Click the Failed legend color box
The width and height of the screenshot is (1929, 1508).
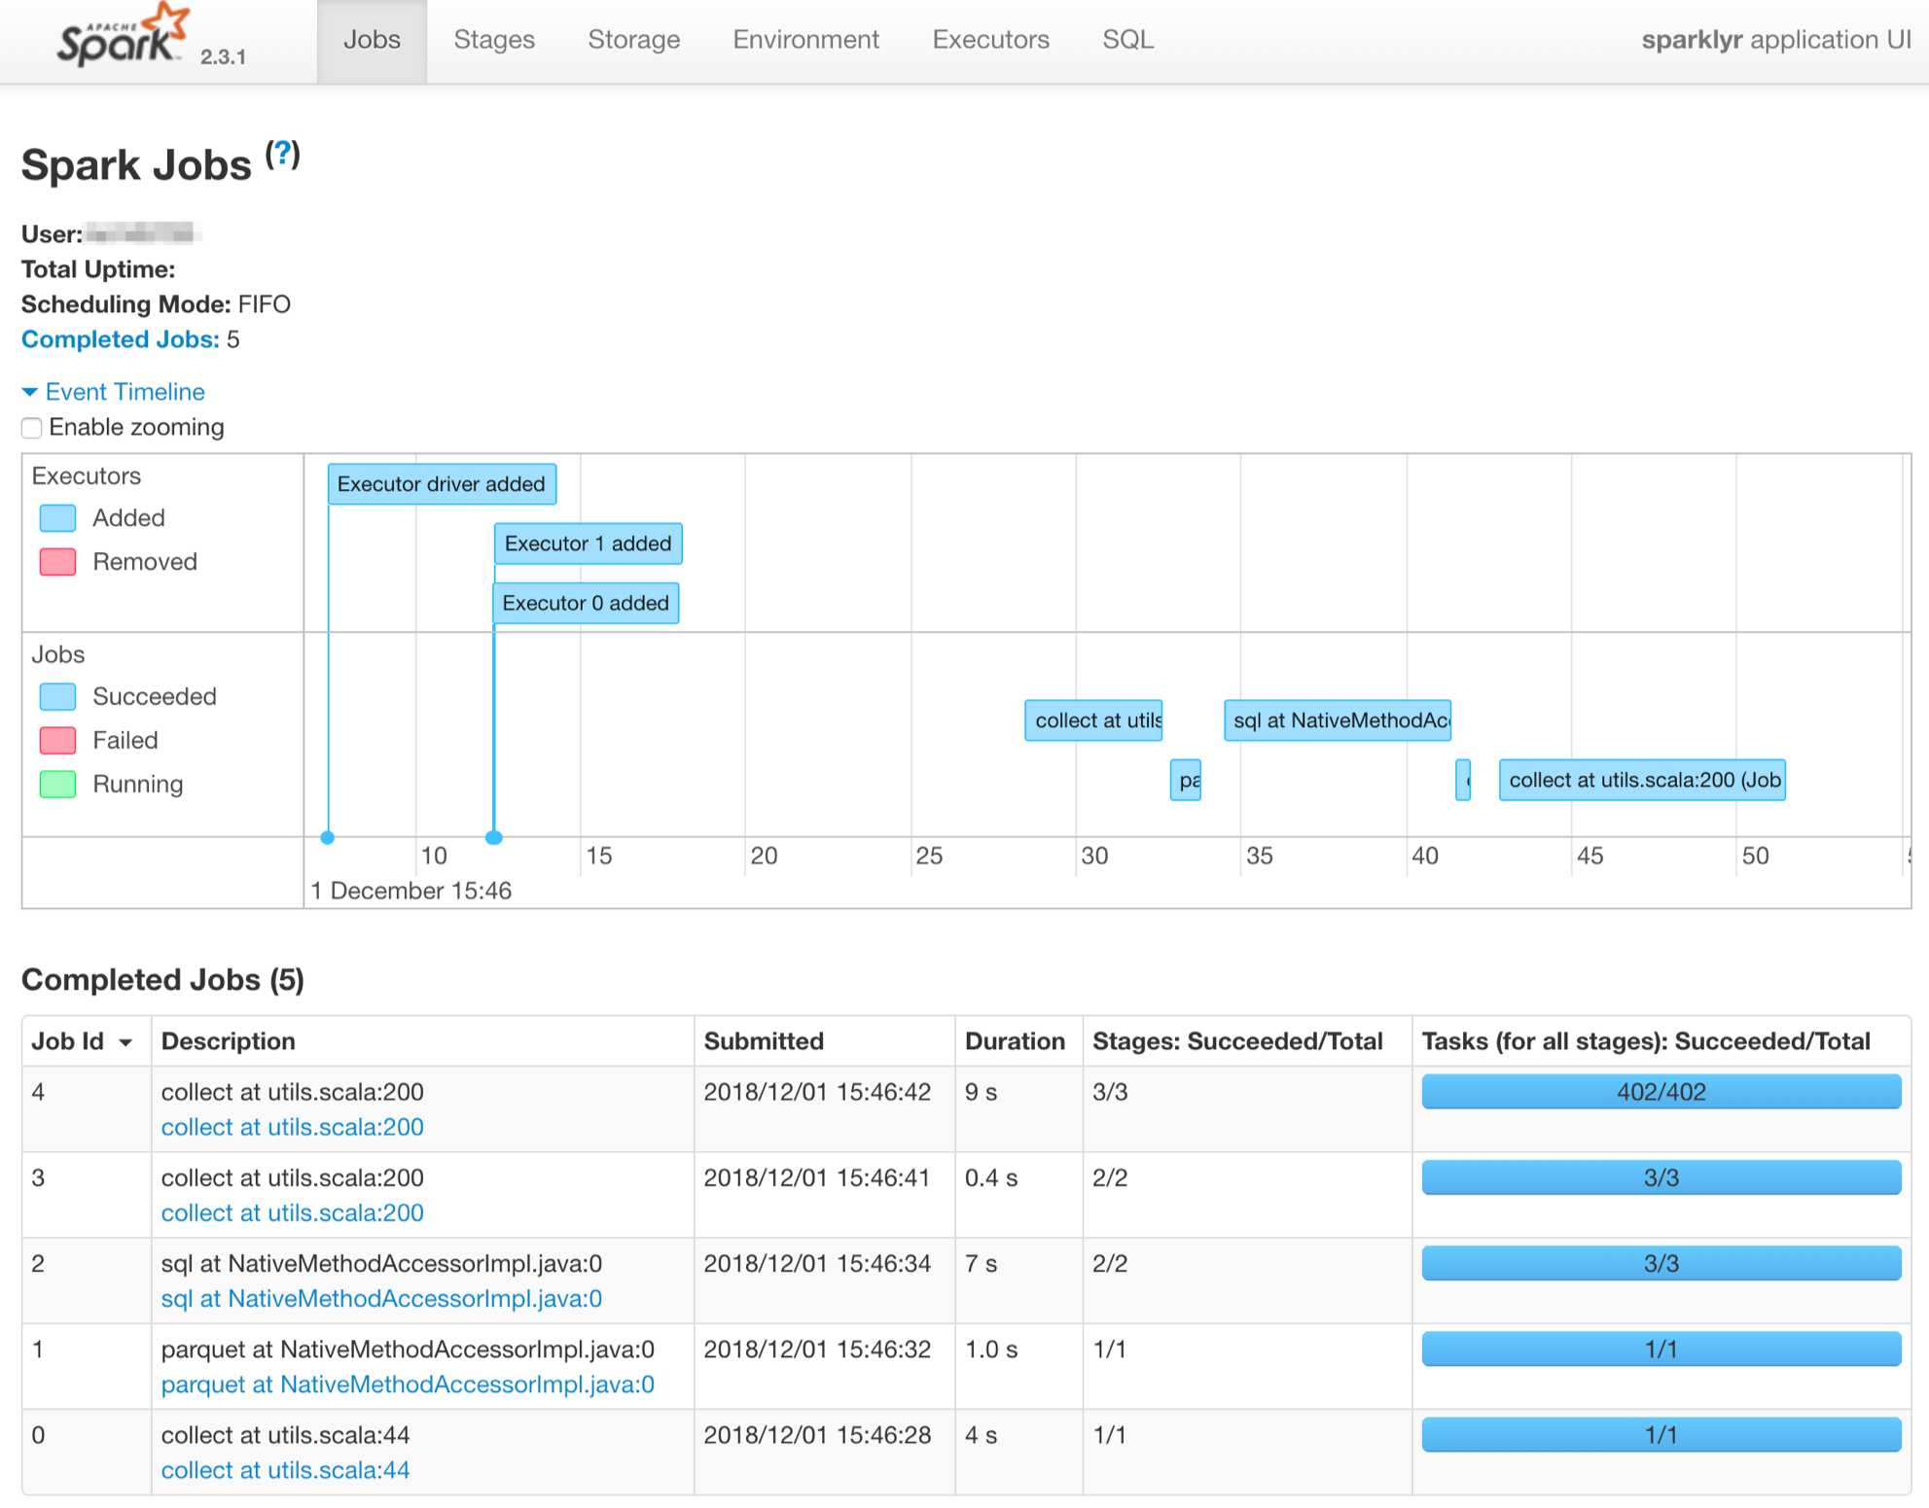point(57,740)
